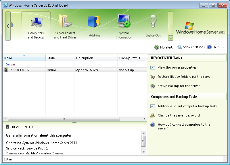This screenshot has width=230, height=165.
Task: Expand navigation overflow with green down chevron
Action: tap(170, 38)
